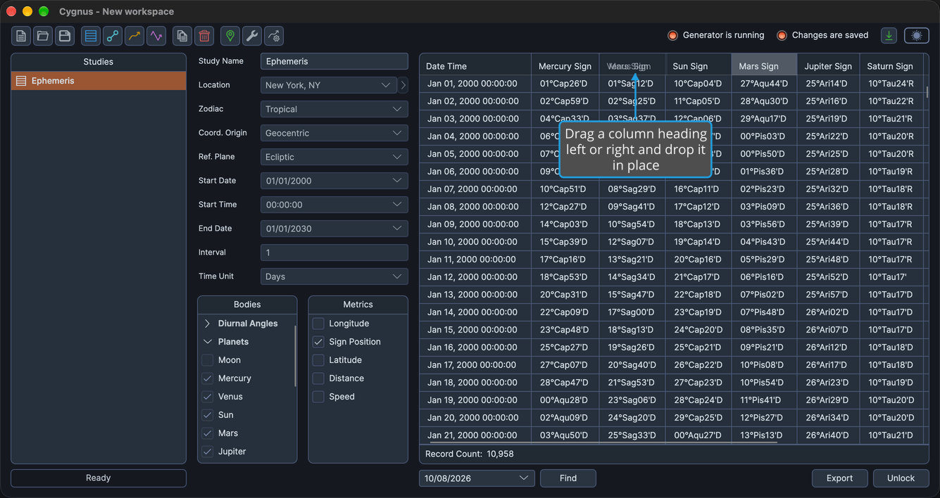Viewport: 940px width, 498px height.
Task: Open the Ref. Plane Ecliptic dropdown
Action: (x=334, y=157)
